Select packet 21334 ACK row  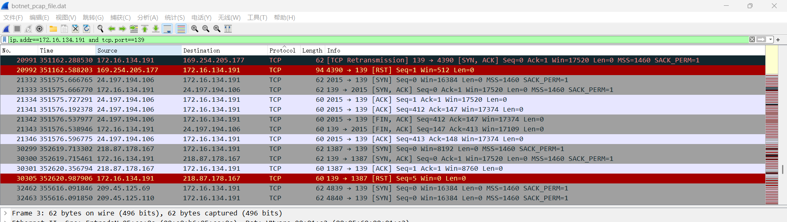[x=383, y=100]
